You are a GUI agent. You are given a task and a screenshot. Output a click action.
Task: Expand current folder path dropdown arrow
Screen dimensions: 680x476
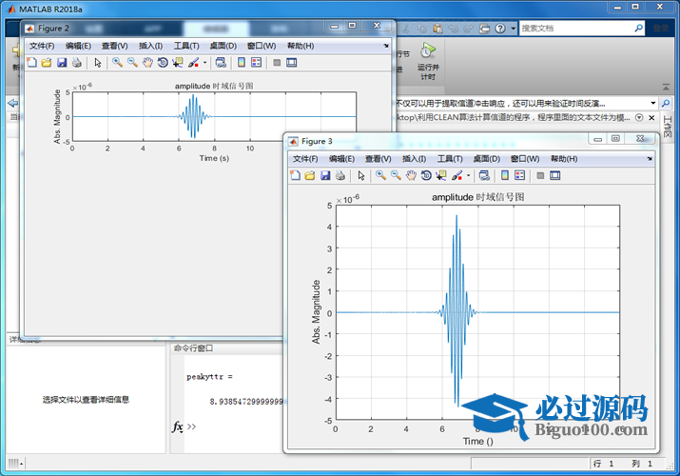coord(652,103)
